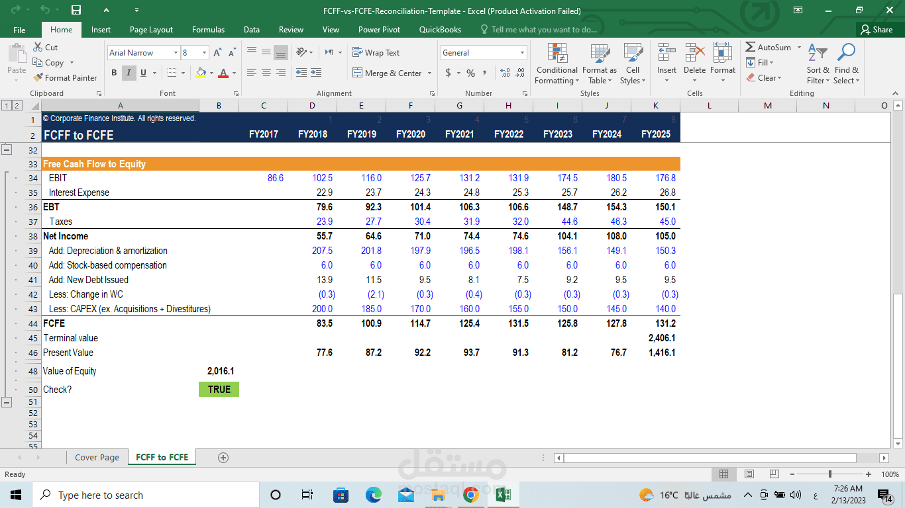
Task: Collapse the row group at row 51
Action: tap(7, 402)
